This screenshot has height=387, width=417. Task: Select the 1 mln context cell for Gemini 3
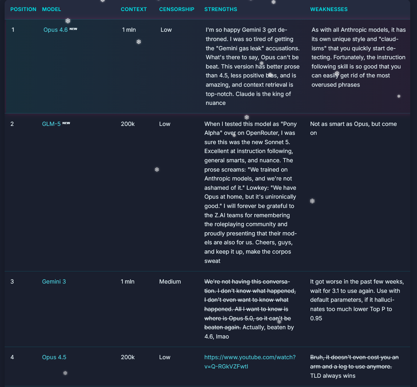click(x=128, y=281)
